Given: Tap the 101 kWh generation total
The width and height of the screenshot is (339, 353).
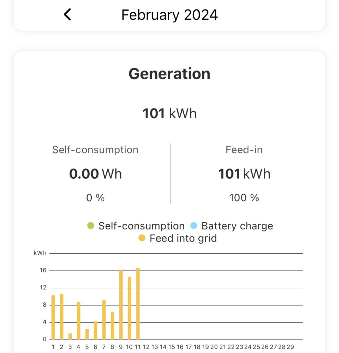Looking at the screenshot, I should click(x=169, y=114).
